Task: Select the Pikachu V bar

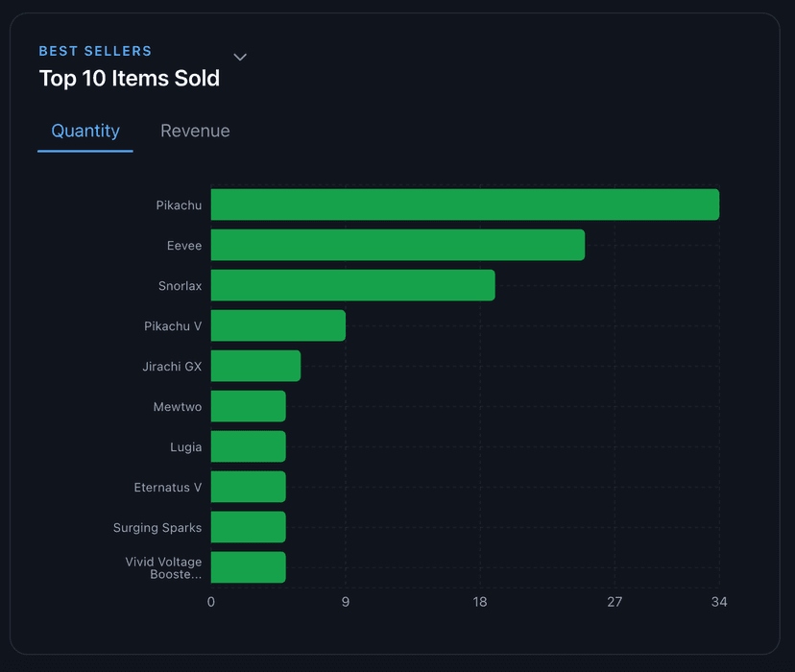Action: (278, 325)
